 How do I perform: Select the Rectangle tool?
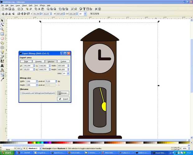2,34
